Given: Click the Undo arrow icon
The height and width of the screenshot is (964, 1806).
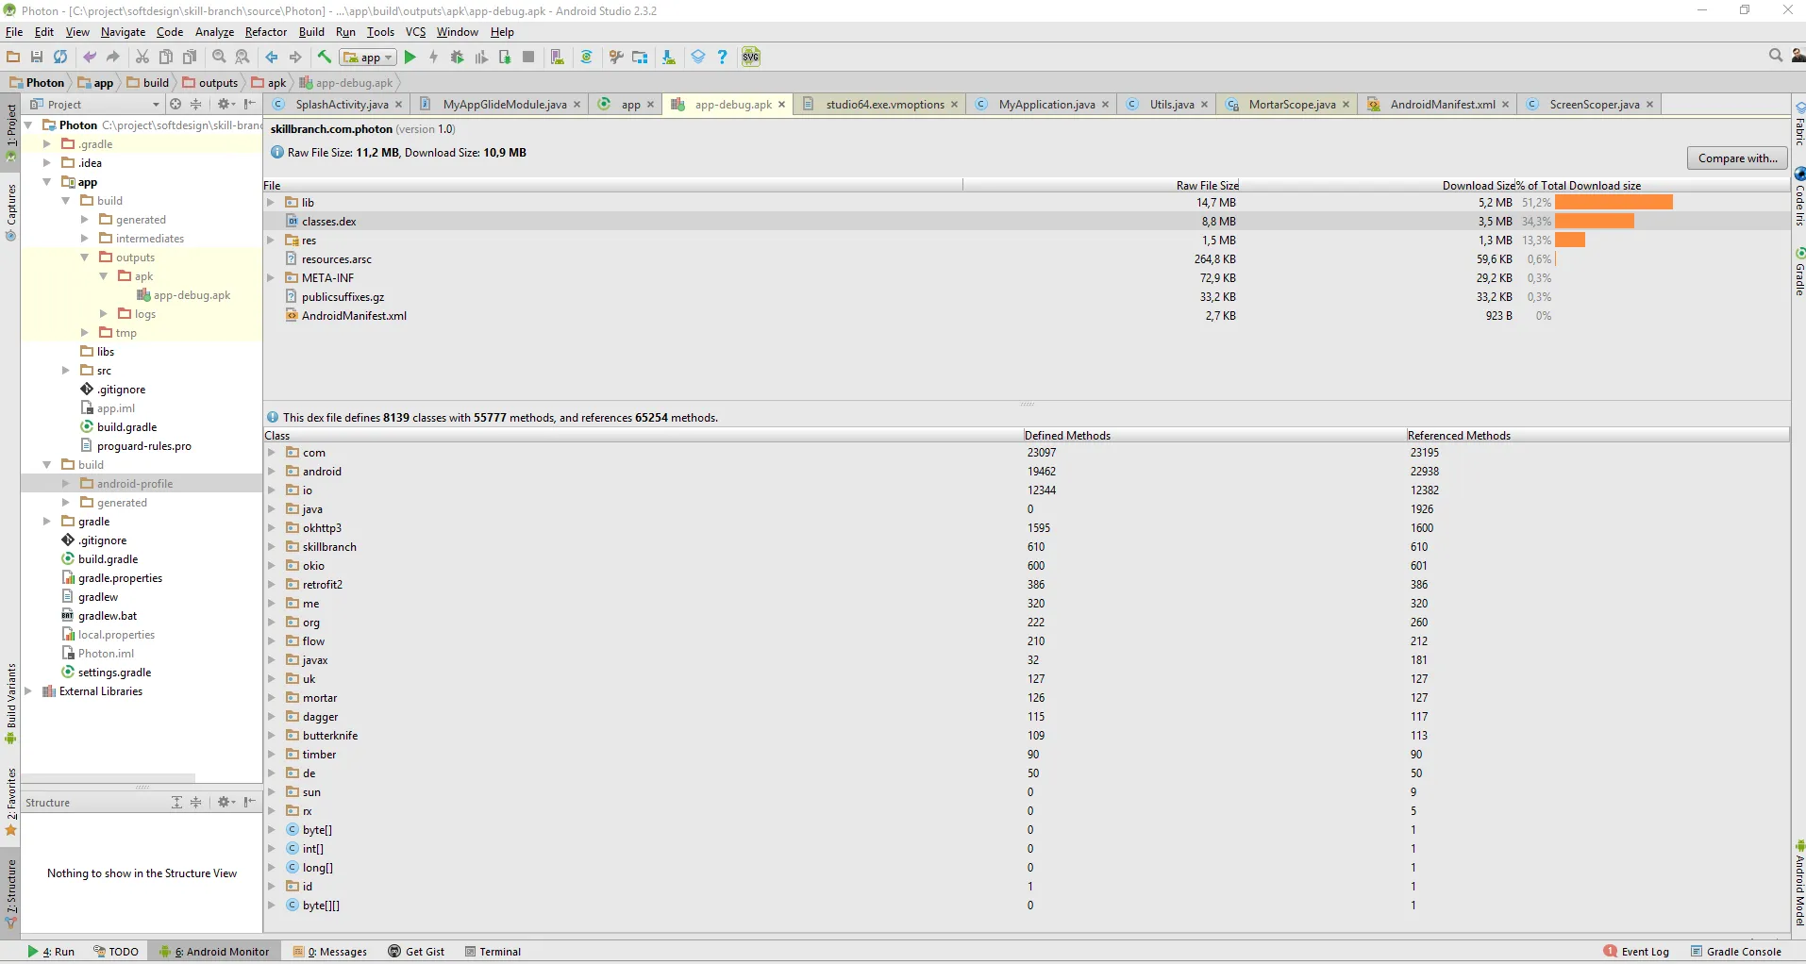Looking at the screenshot, I should pos(90,58).
